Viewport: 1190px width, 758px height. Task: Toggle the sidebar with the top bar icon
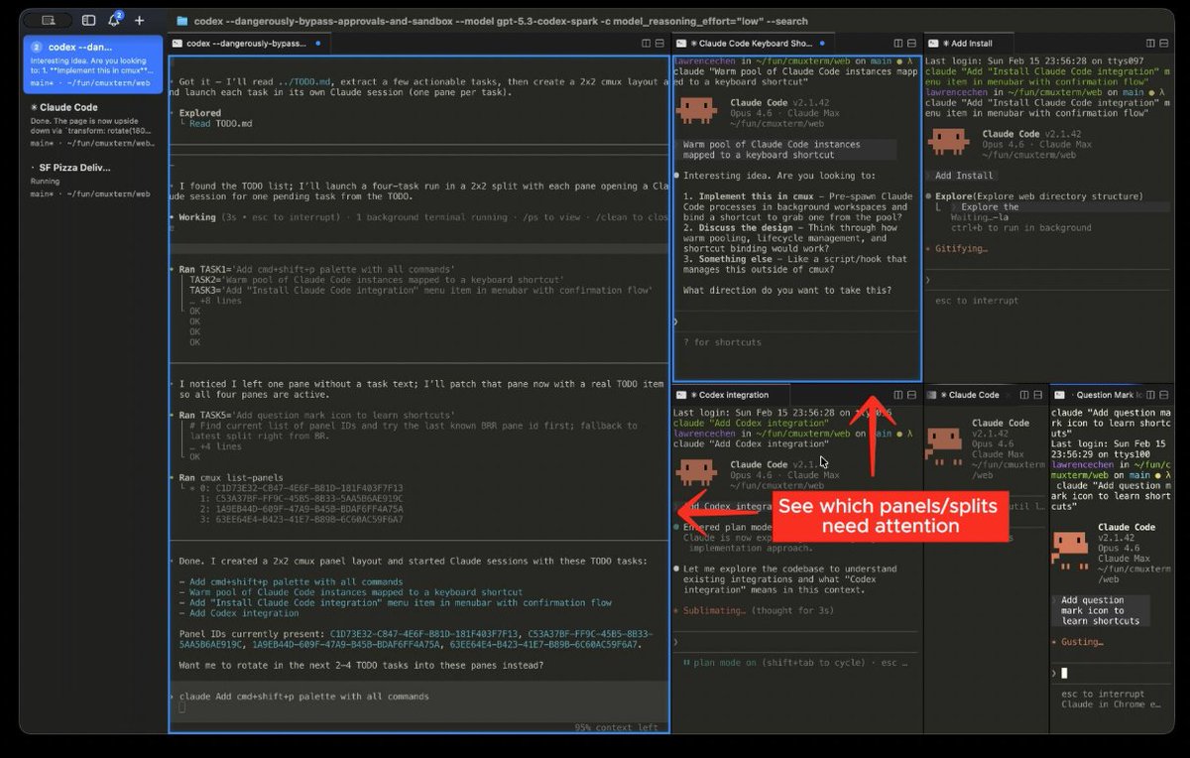tap(88, 20)
